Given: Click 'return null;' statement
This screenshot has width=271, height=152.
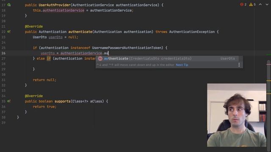Looking at the screenshot, I should point(44,80).
